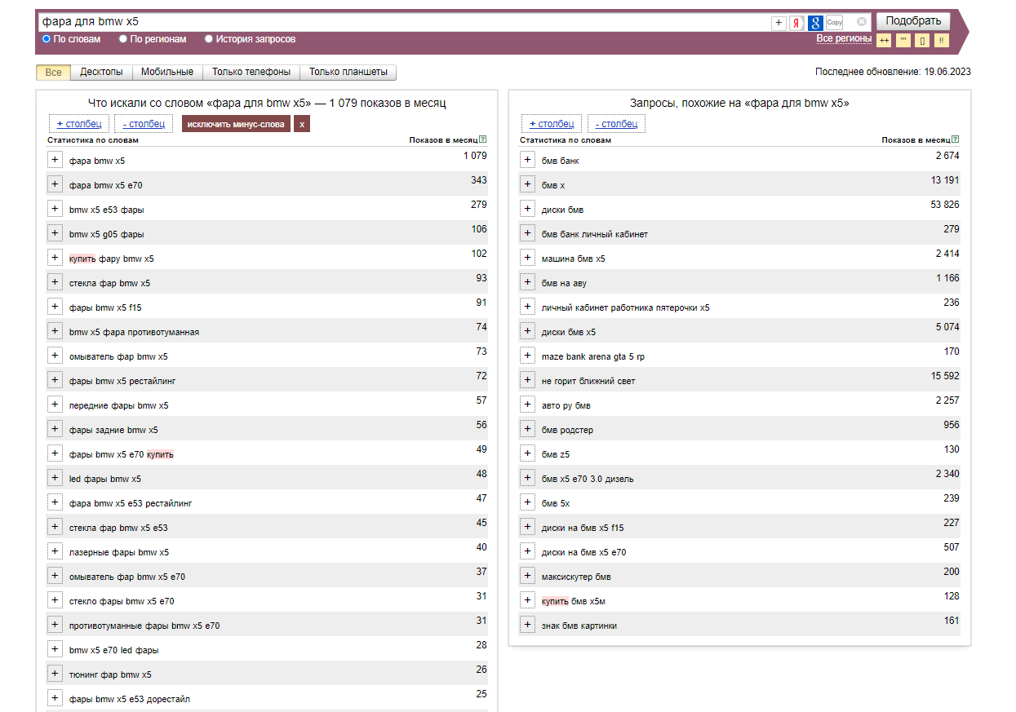Screen dimensions: 1016x712
Task: Click the query 'передние фары bmw x5'
Action: click(x=119, y=406)
